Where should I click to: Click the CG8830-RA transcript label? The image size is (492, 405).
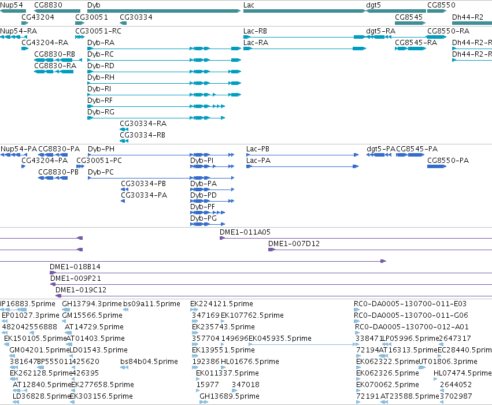click(56, 66)
